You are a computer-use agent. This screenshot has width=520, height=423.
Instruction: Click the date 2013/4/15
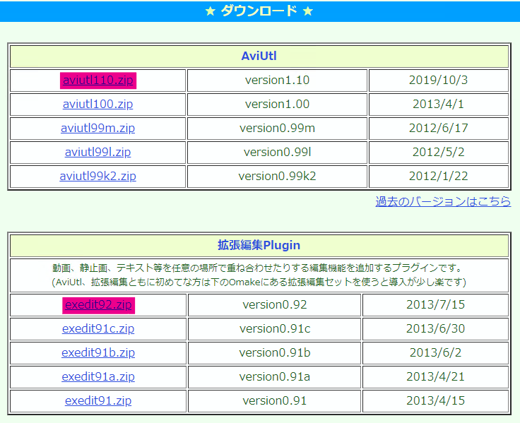point(435,401)
